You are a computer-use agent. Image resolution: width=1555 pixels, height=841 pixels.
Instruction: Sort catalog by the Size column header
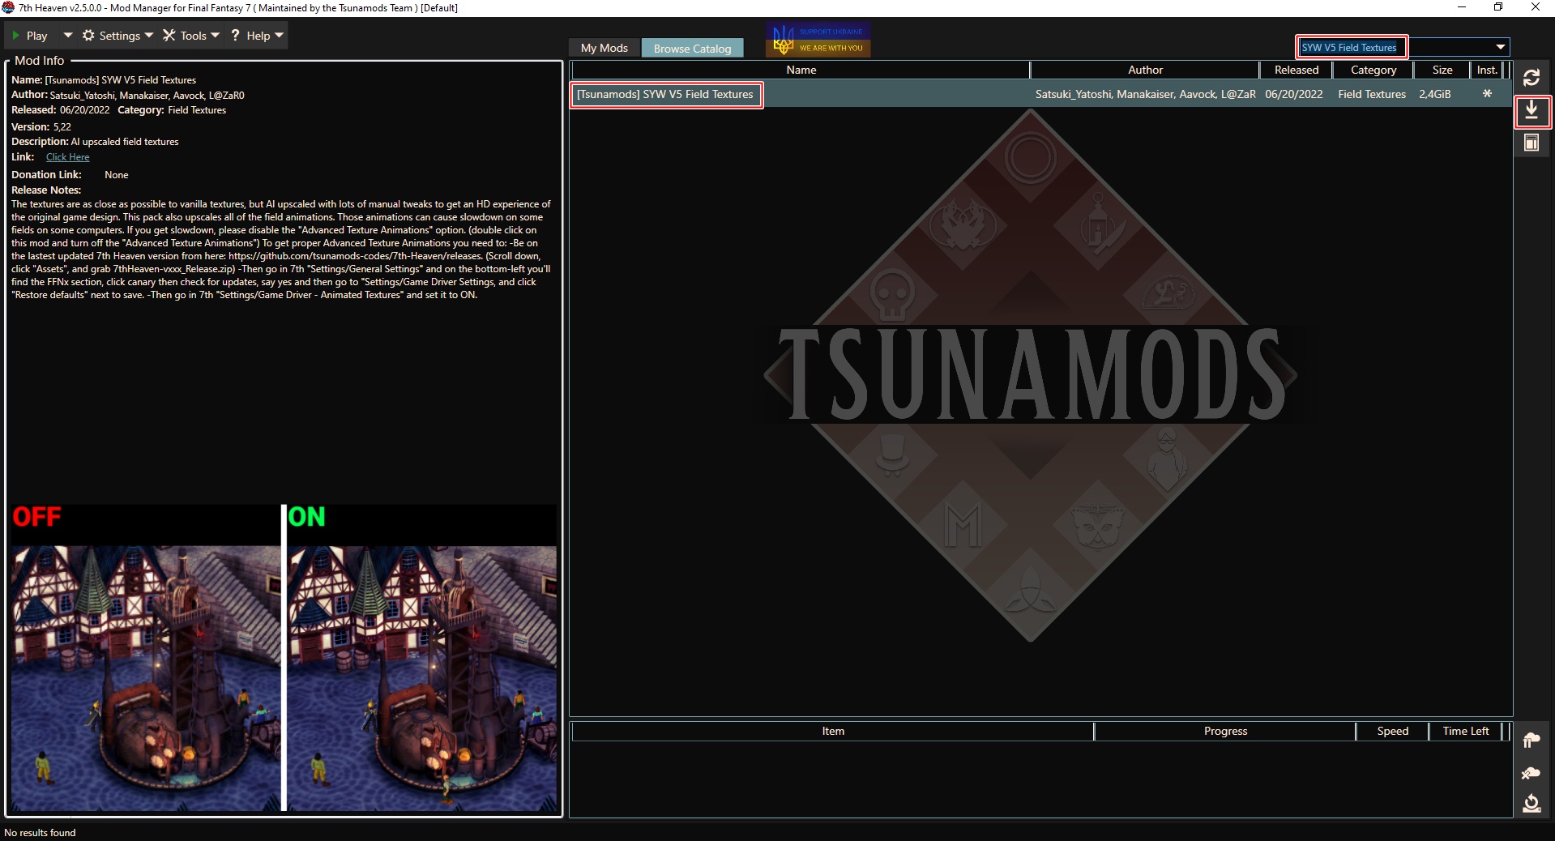[1442, 70]
